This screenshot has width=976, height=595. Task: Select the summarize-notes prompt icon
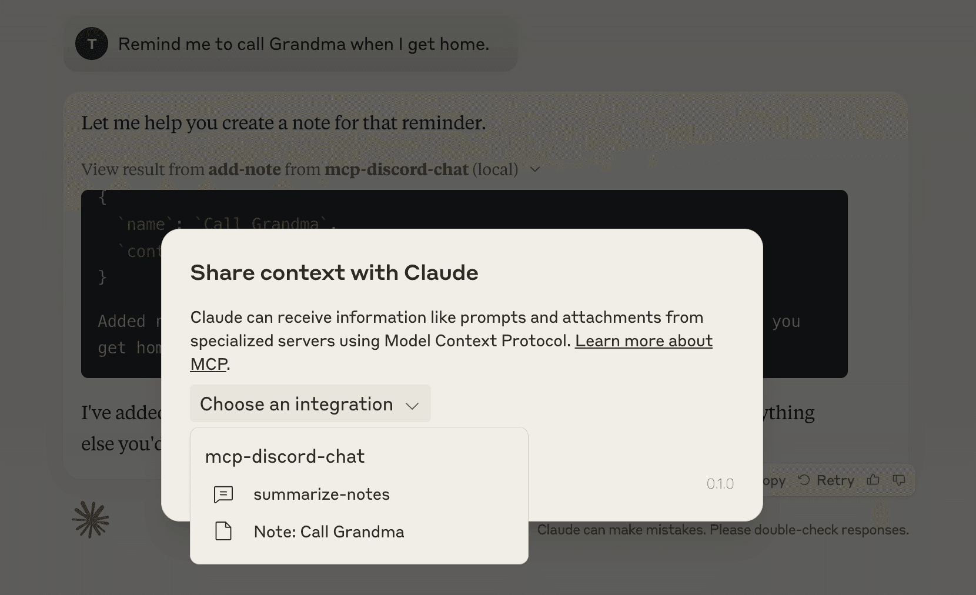tap(223, 494)
